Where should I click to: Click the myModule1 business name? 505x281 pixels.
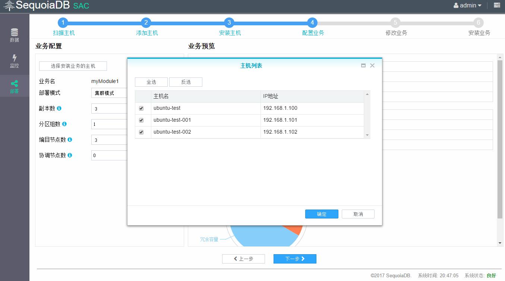point(105,81)
